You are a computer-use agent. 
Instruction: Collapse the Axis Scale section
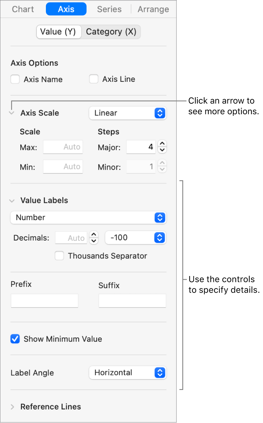(12, 113)
